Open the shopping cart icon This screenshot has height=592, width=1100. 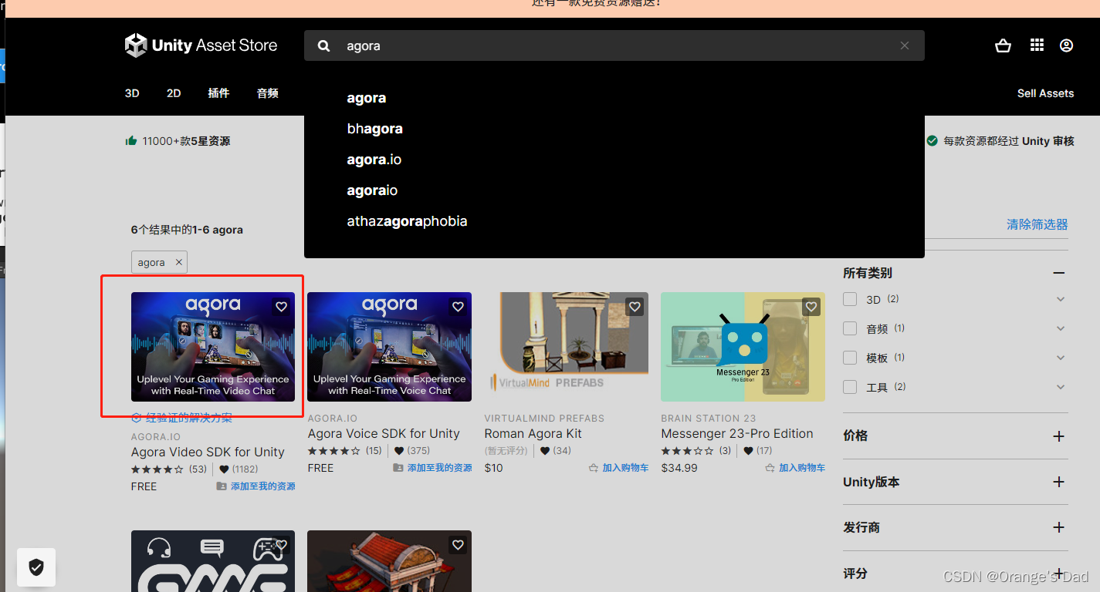pos(1003,46)
